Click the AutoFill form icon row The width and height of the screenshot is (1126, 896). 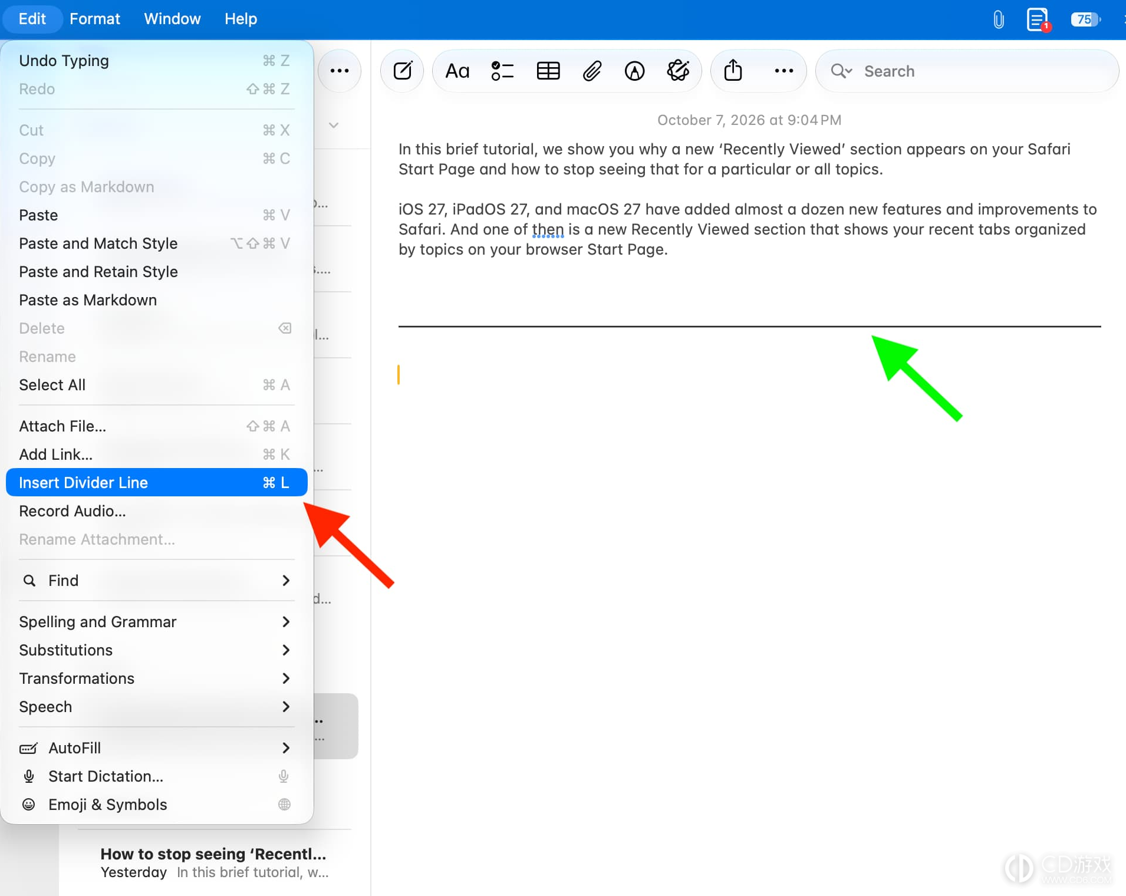point(156,748)
